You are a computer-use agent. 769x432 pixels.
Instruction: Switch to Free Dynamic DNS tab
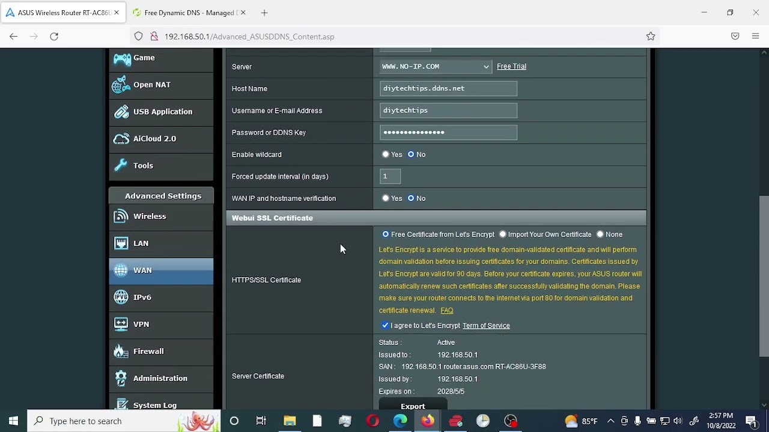pyautogui.click(x=189, y=13)
